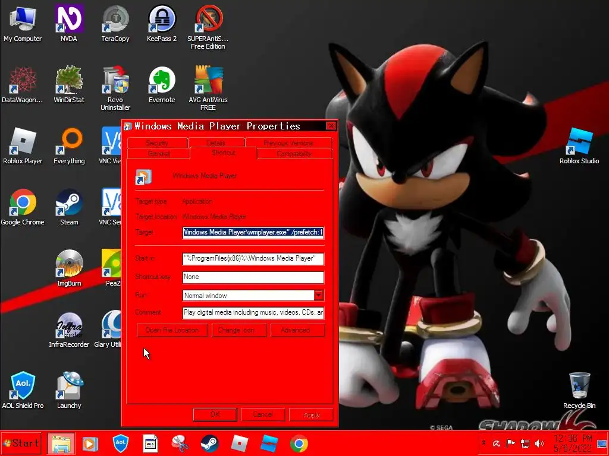609x456 pixels.
Task: Select the KeePass 2 desktop shortcut
Action: click(x=162, y=24)
